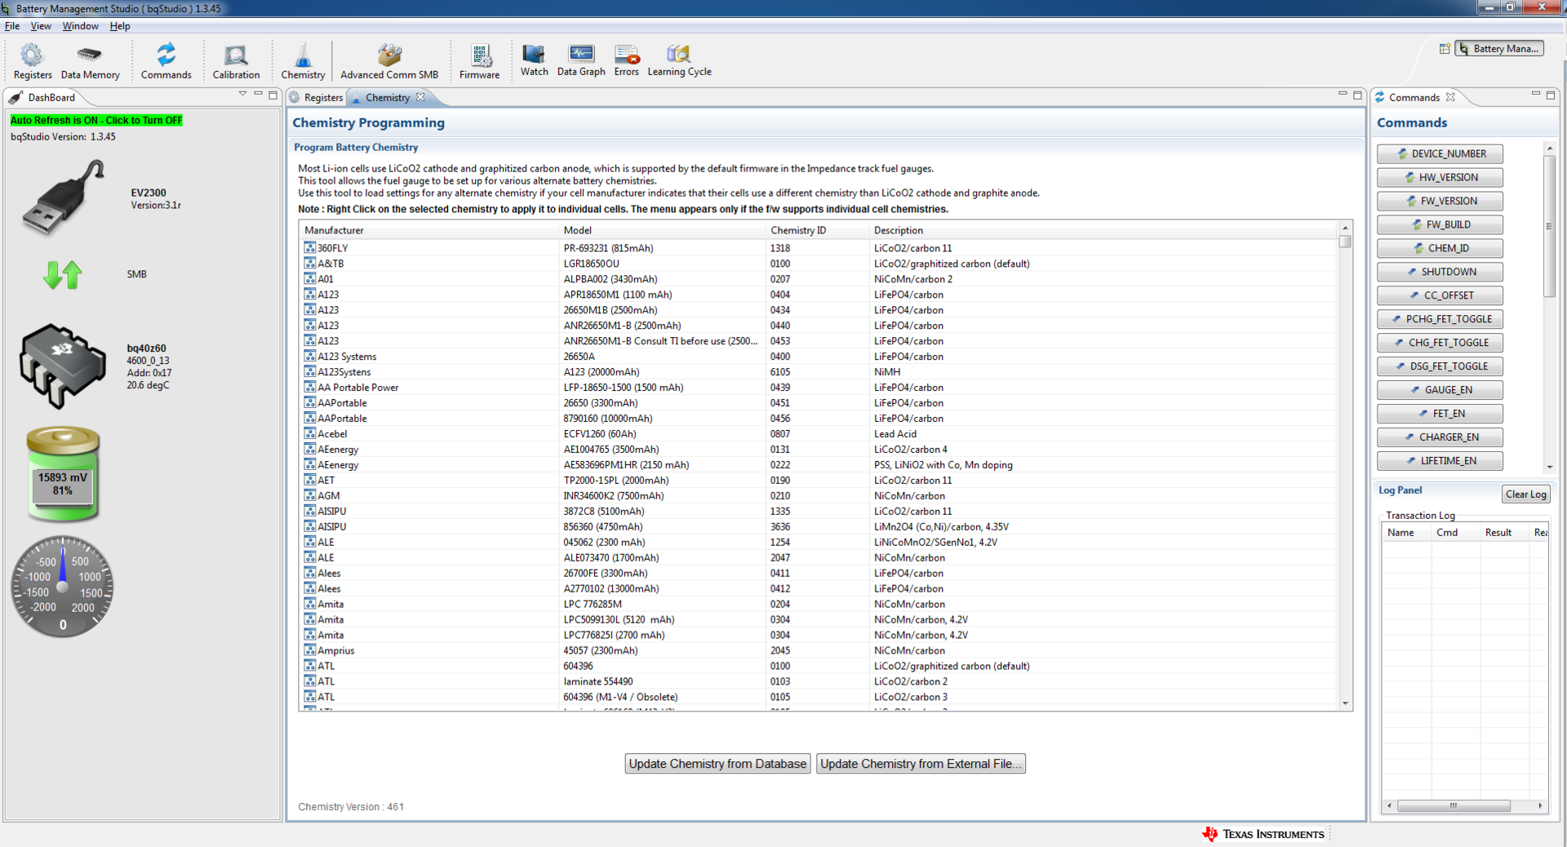1567x847 pixels.
Task: Launch the Firmware tool
Action: [x=479, y=62]
